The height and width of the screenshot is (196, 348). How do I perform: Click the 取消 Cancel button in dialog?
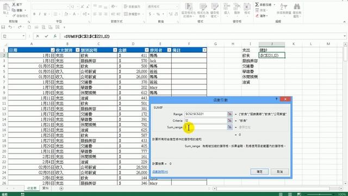(280, 171)
